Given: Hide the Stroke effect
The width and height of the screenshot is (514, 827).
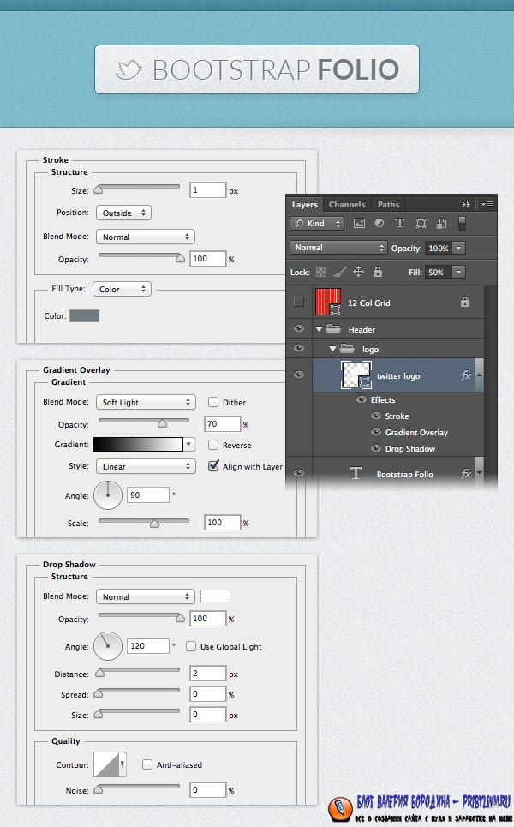Looking at the screenshot, I should pos(376,416).
